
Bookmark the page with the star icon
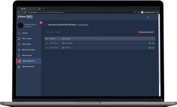tap(138, 12)
